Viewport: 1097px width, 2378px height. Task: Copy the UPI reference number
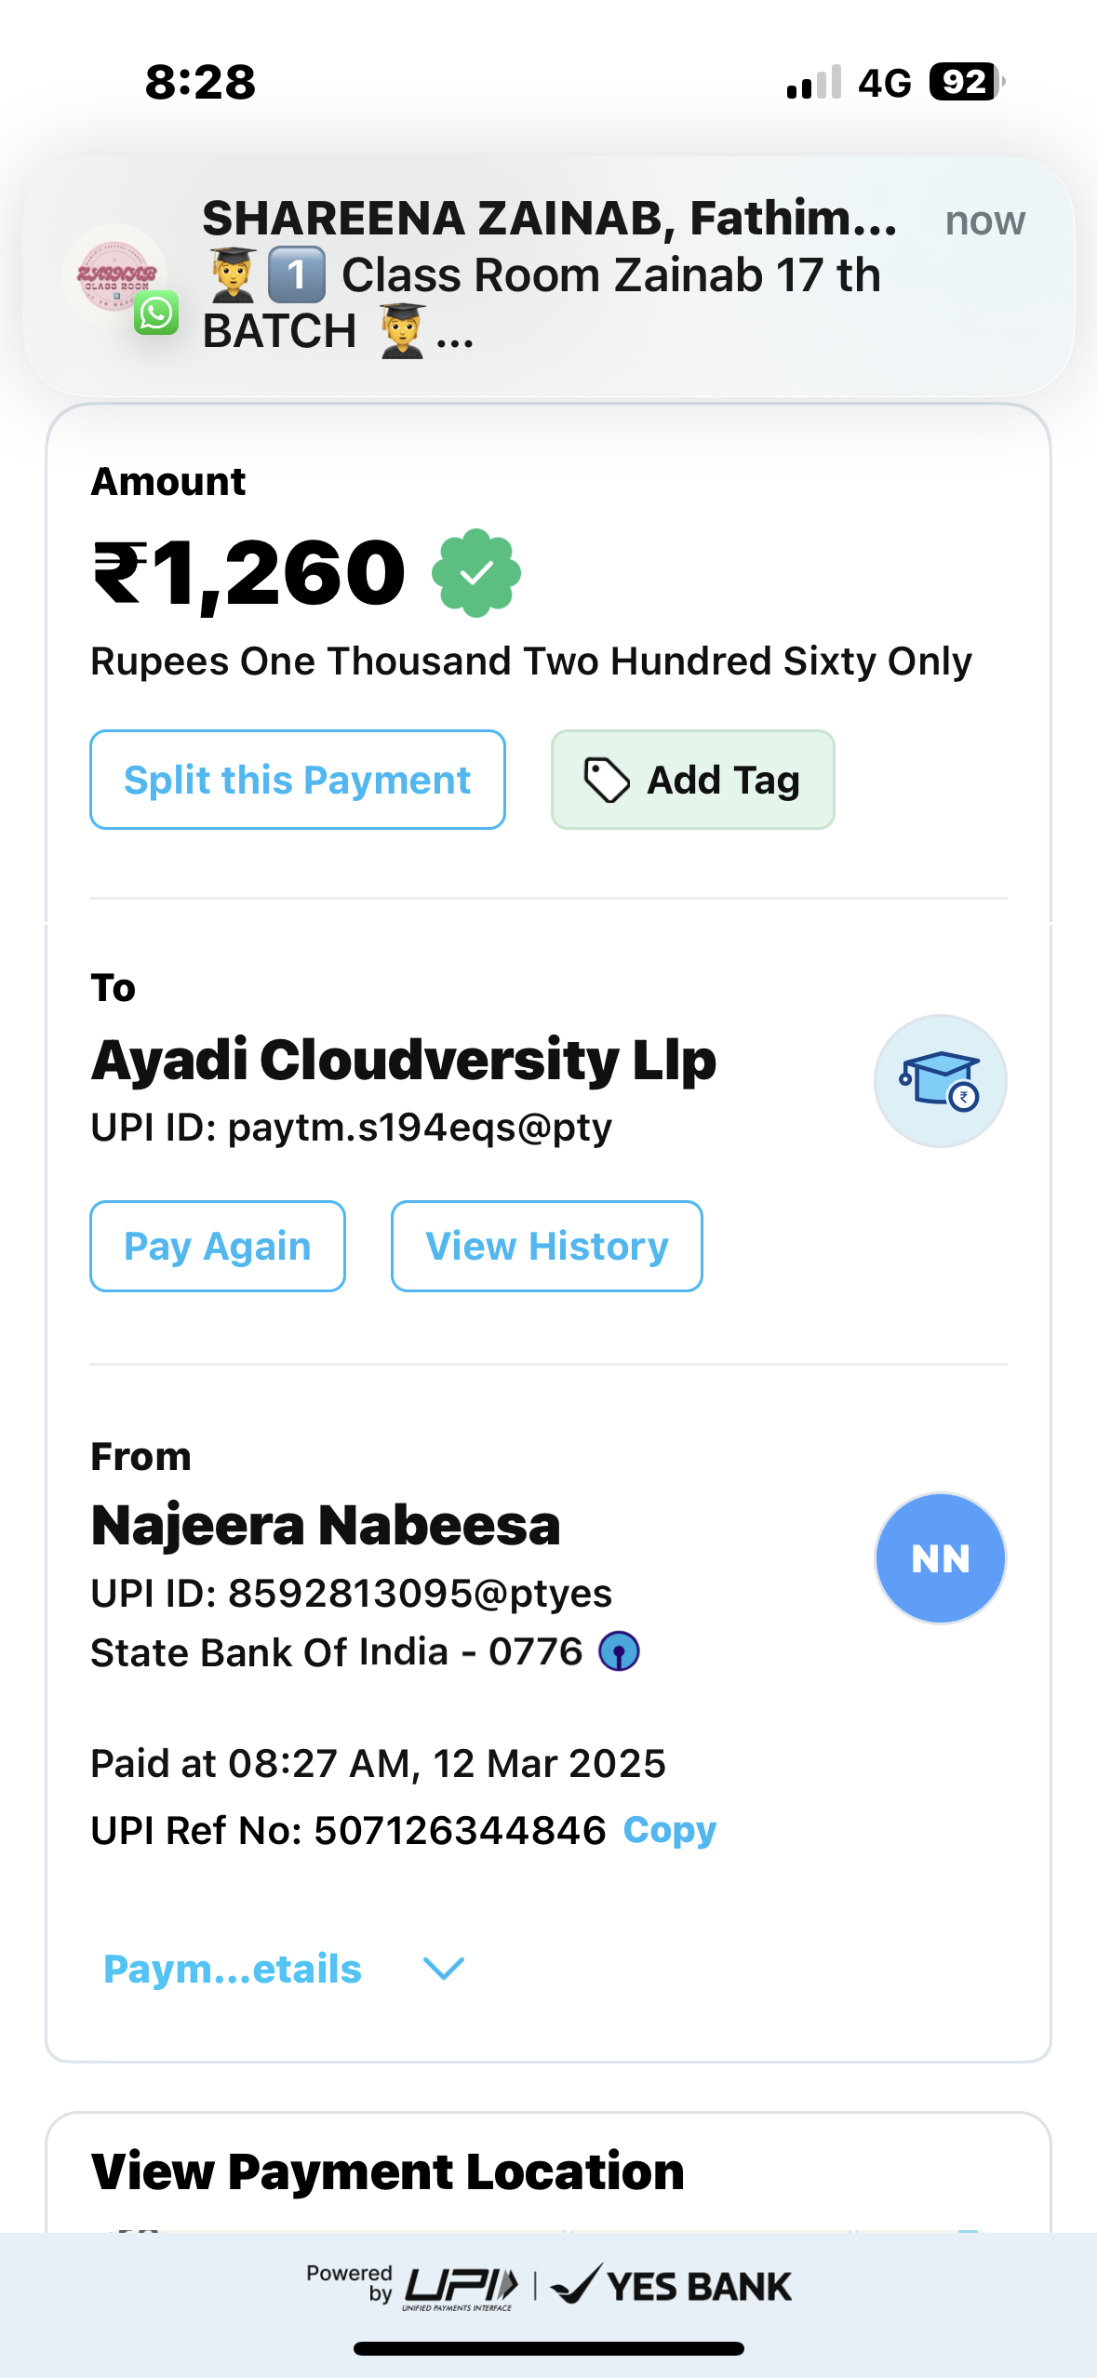669,1830
